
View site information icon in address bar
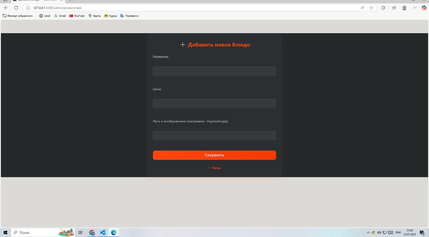tap(28, 8)
